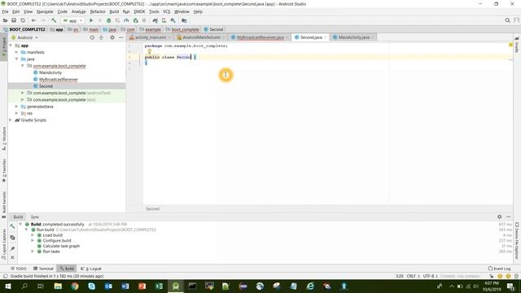Click Build panel hammer icon
This screenshot has width=521, height=293.
(12, 226)
